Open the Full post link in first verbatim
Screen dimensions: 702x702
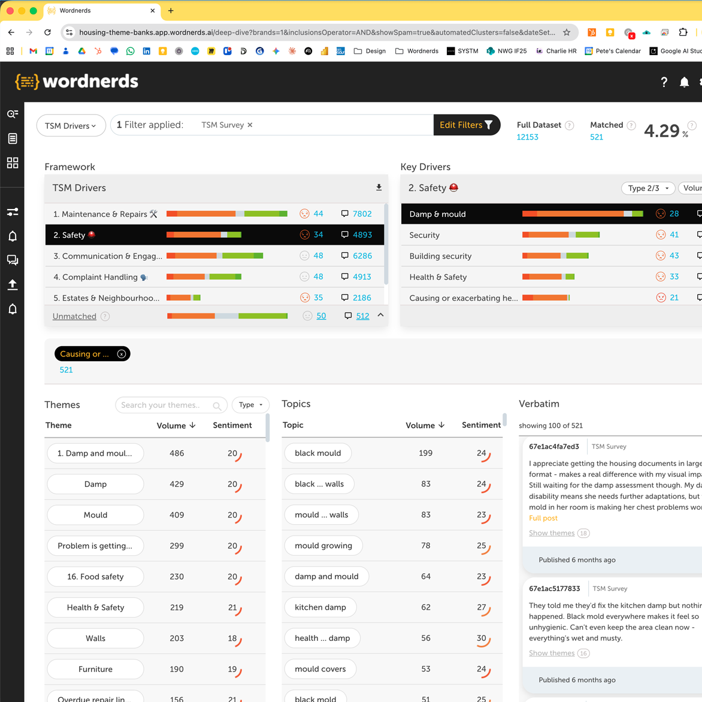click(543, 518)
